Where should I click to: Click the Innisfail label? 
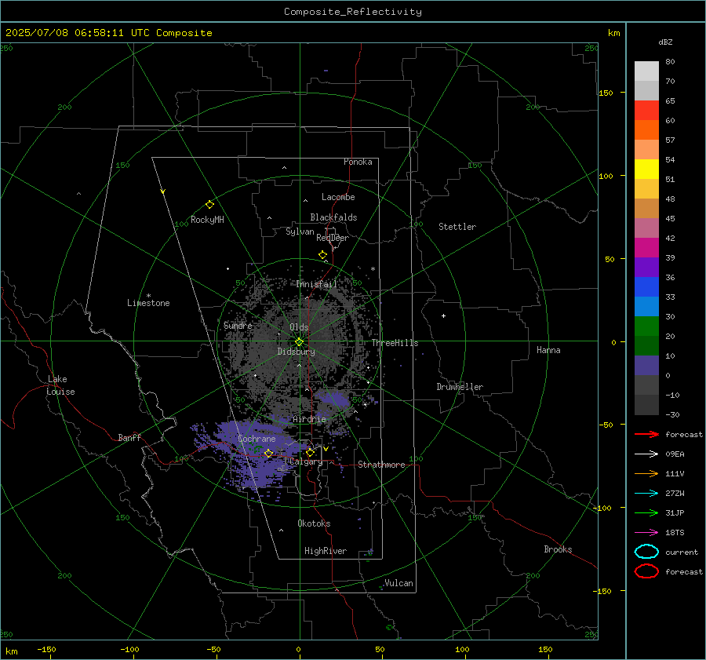coord(317,284)
